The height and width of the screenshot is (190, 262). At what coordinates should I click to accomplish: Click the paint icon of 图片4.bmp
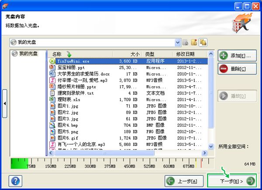coord(52,125)
